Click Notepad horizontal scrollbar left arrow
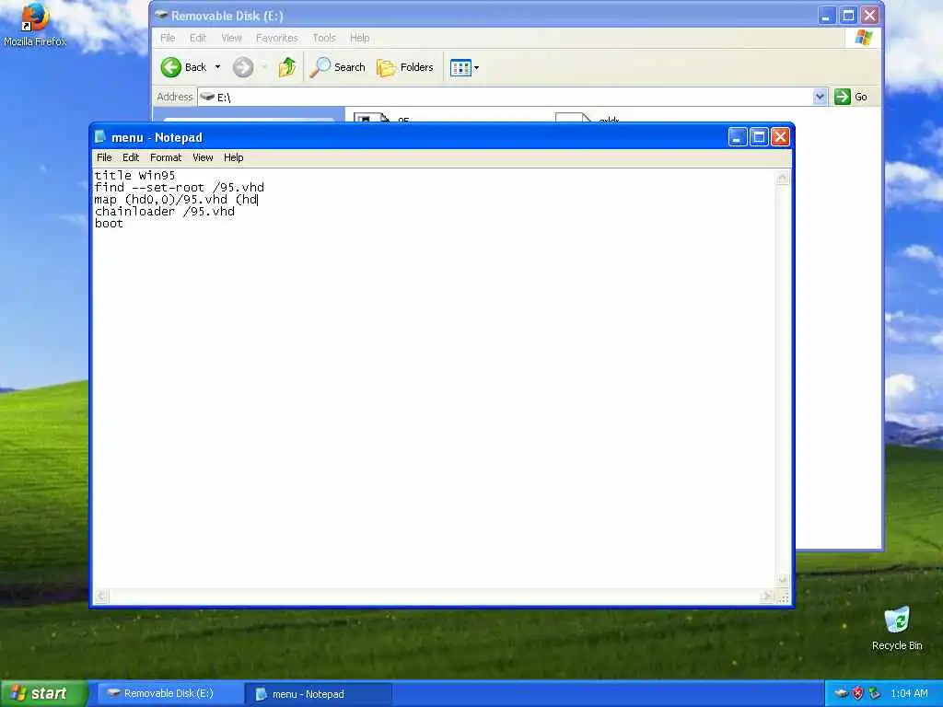This screenshot has width=943, height=707. [101, 597]
